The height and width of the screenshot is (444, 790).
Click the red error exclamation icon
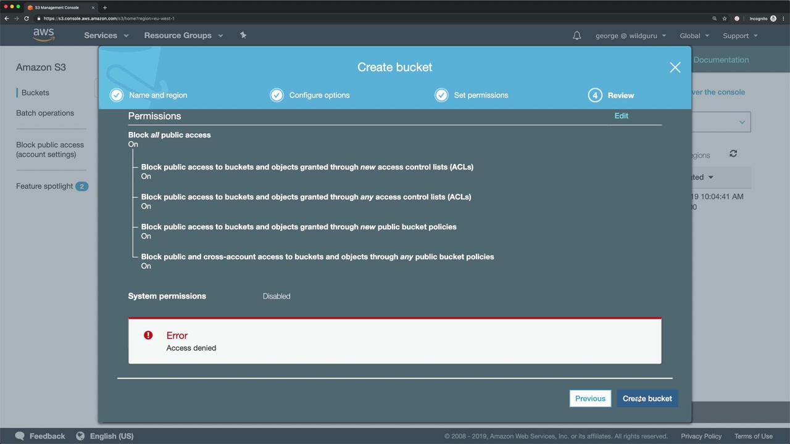[148, 335]
